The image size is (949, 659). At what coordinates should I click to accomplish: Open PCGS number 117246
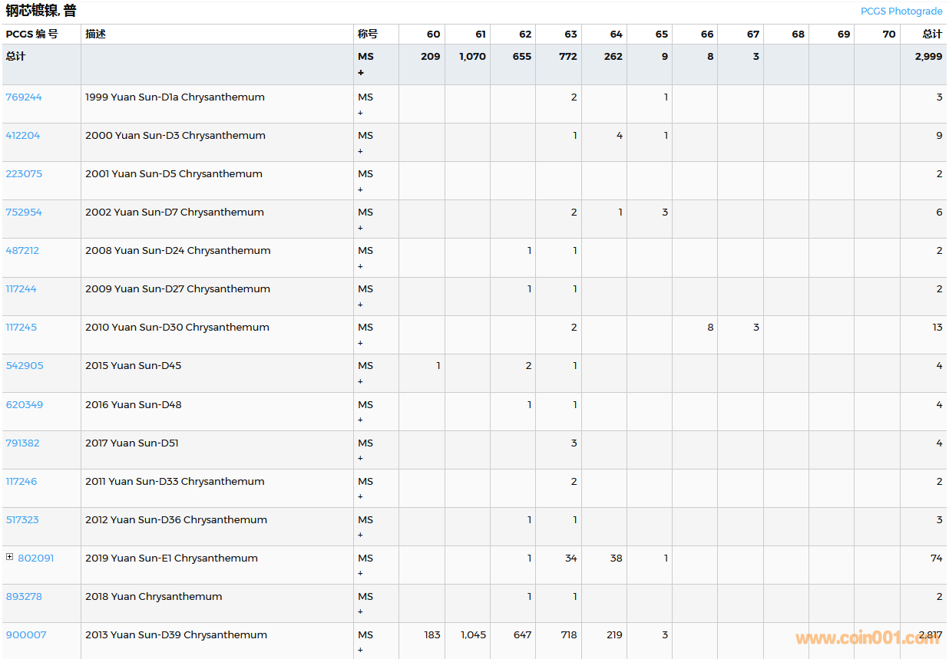pos(21,481)
